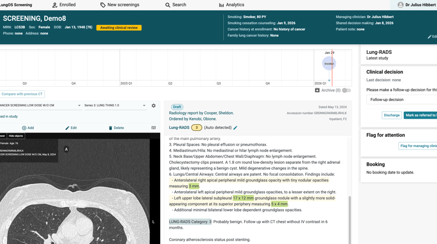Screen dimensions: 437x244
Task: Click the report vertical scrollbar
Action: [x=350, y=220]
